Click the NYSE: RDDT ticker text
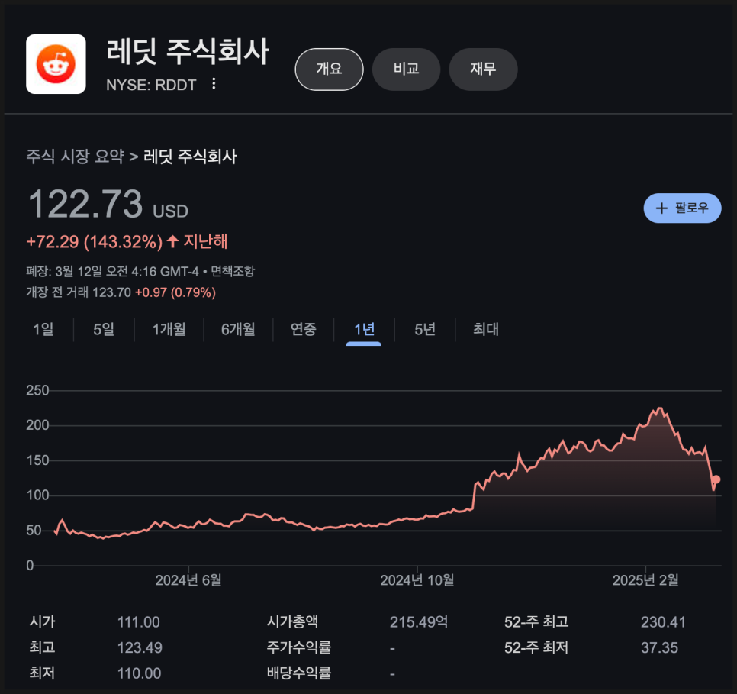Image resolution: width=737 pixels, height=694 pixels. click(151, 86)
